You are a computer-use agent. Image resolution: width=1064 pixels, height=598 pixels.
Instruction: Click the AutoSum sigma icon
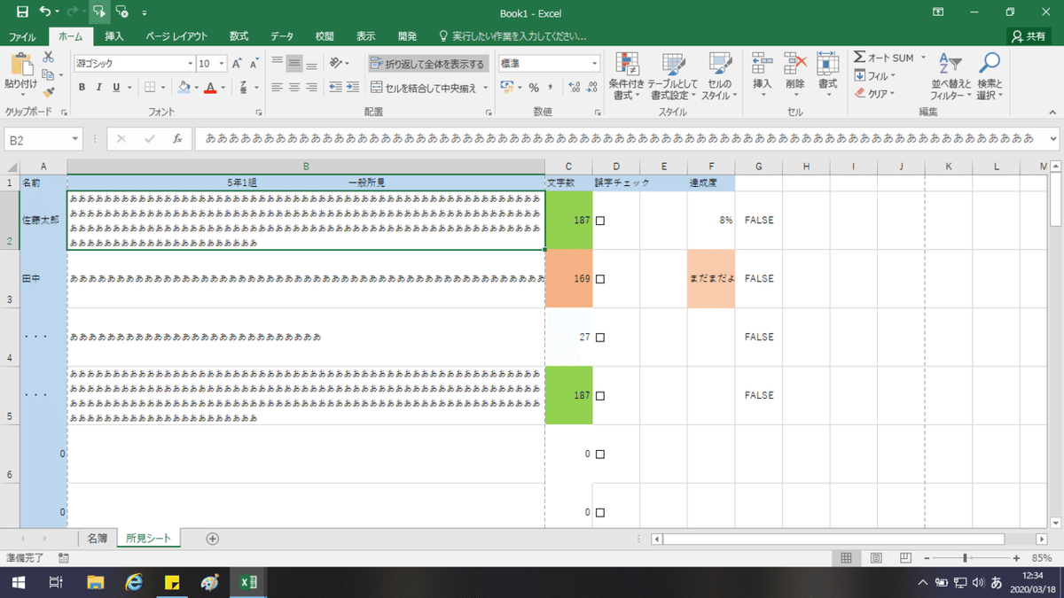(x=859, y=58)
